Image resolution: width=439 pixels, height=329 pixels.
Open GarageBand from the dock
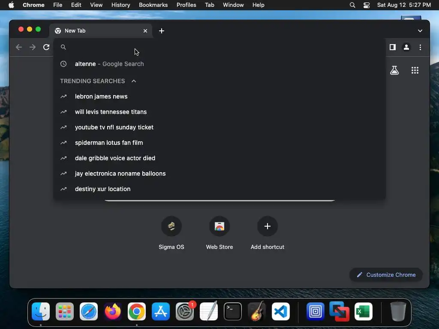(257, 311)
